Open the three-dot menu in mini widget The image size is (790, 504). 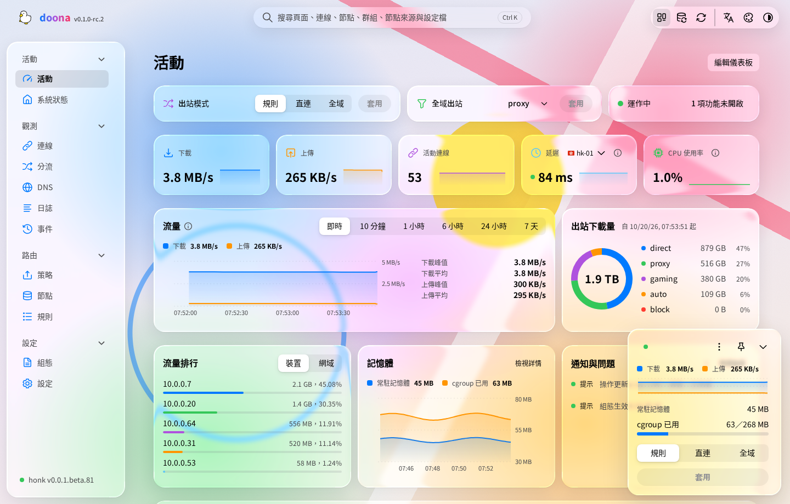click(x=719, y=347)
